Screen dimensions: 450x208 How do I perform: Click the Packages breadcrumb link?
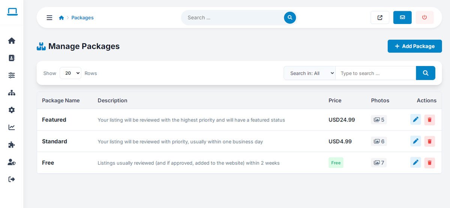tap(82, 18)
